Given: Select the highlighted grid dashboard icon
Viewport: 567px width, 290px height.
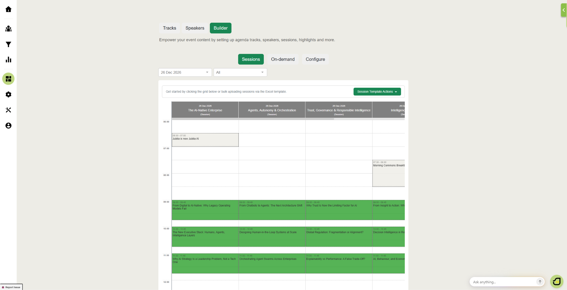Looking at the screenshot, I should tap(8, 79).
